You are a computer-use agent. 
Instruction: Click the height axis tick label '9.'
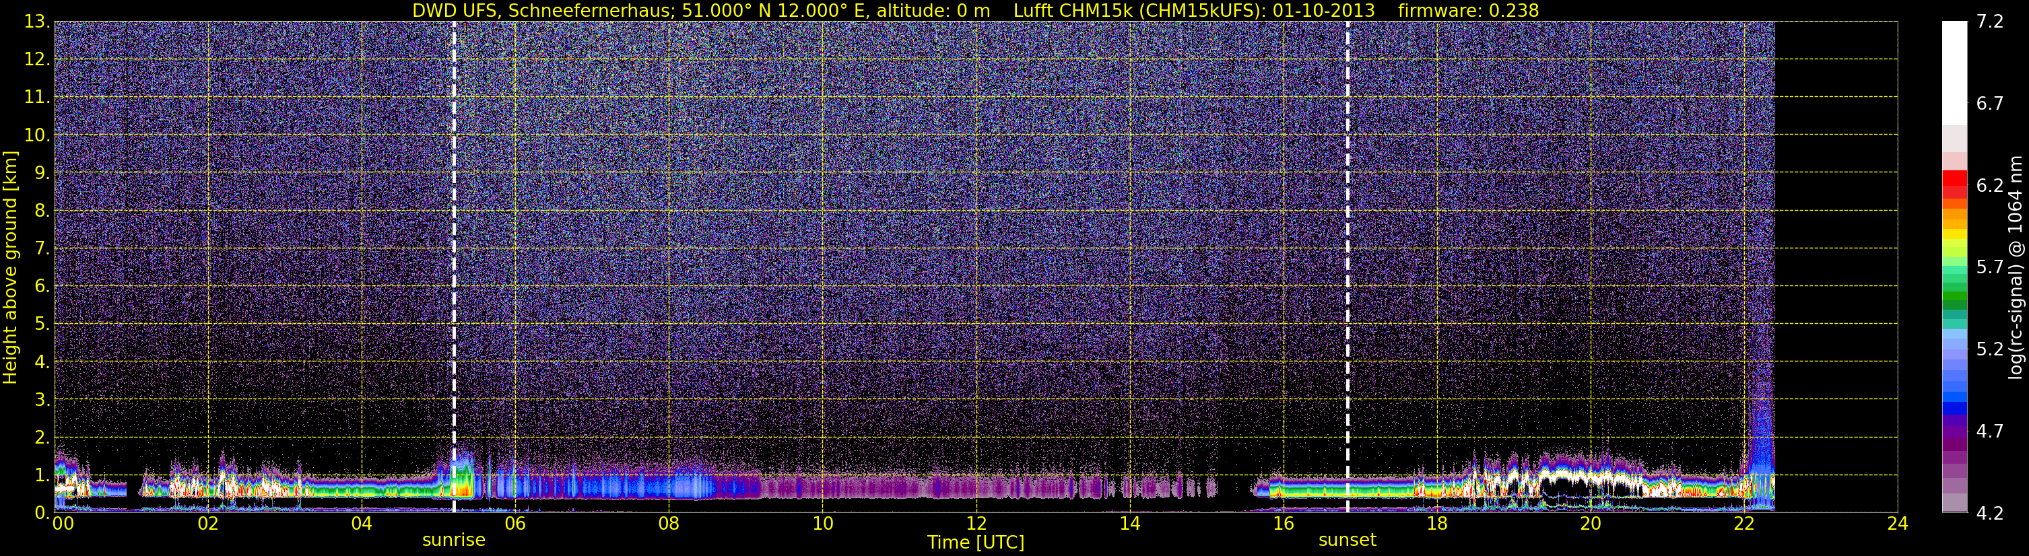click(42, 173)
